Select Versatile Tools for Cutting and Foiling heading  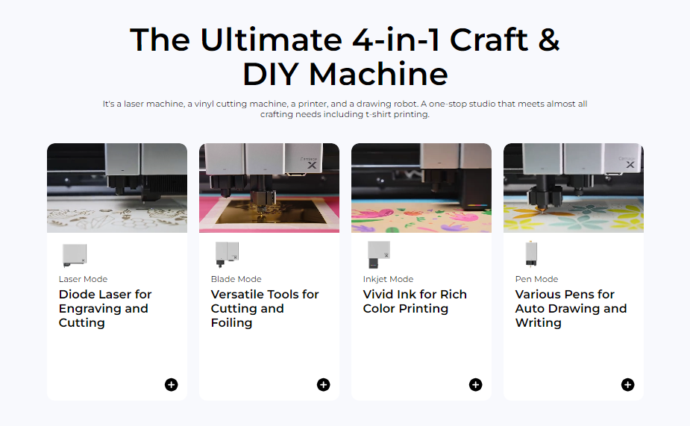point(265,309)
